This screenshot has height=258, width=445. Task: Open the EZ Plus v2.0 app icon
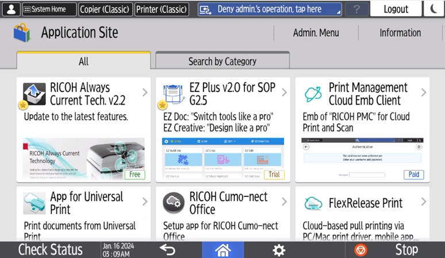click(173, 94)
